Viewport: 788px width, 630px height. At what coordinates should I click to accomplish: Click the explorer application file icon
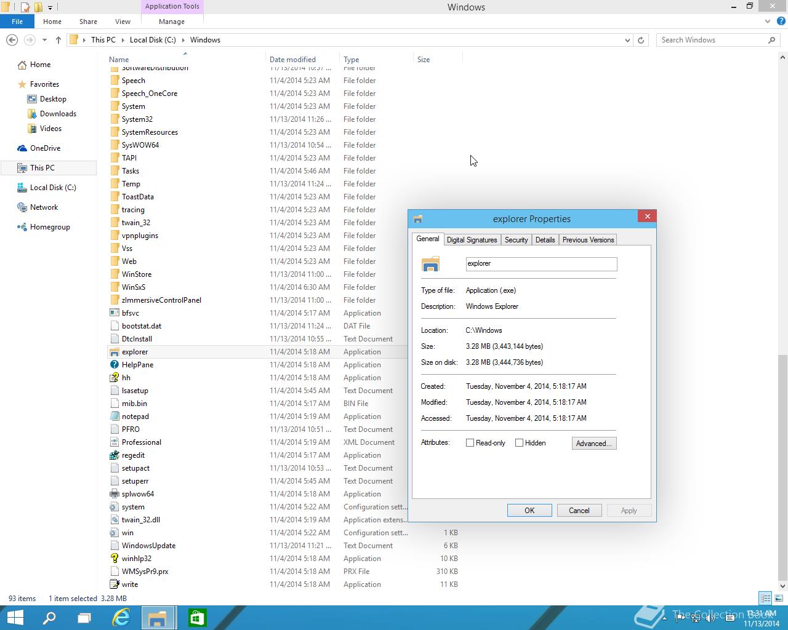pyautogui.click(x=114, y=352)
